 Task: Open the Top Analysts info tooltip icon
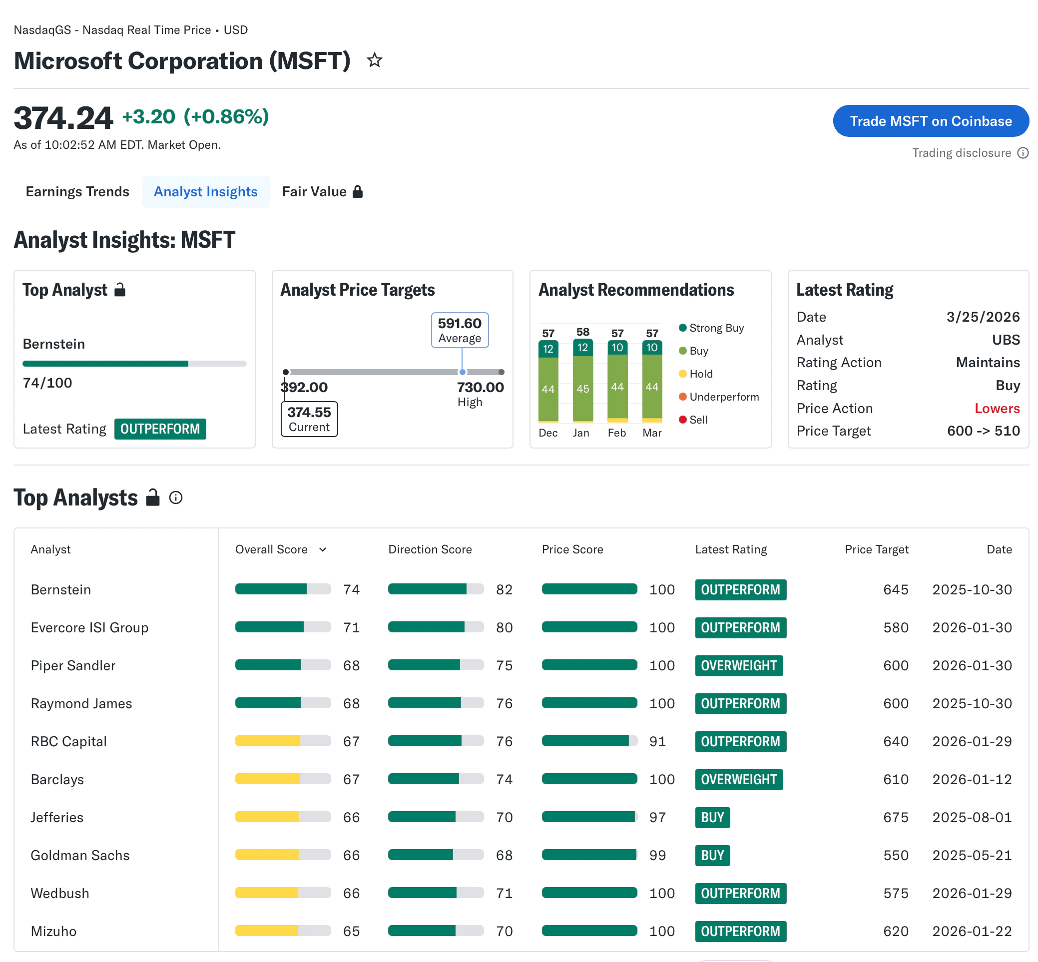(x=176, y=497)
